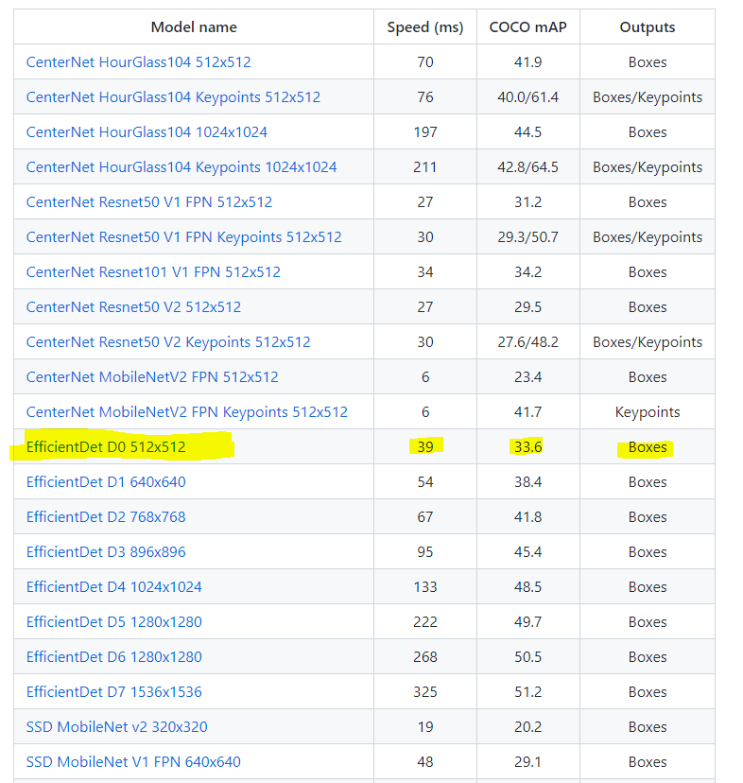
Task: Open highlighted EfficientDet D0 512x512 link
Action: point(106,446)
